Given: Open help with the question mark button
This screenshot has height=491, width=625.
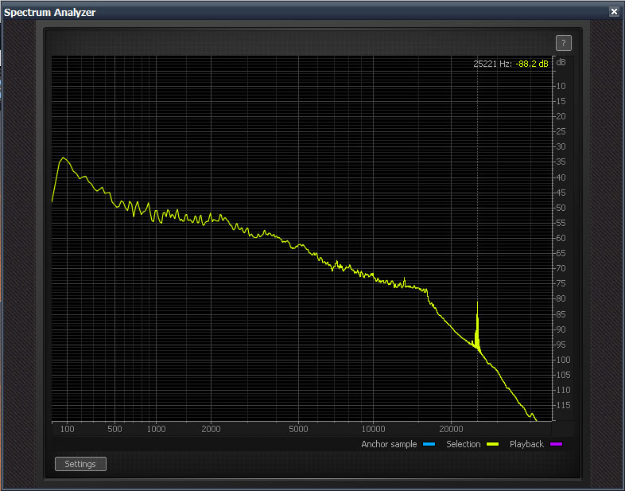Looking at the screenshot, I should click(x=563, y=44).
